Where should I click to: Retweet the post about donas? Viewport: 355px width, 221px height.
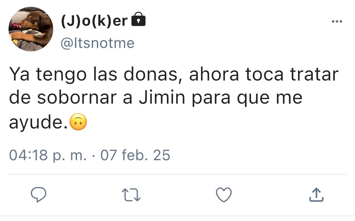click(x=131, y=195)
